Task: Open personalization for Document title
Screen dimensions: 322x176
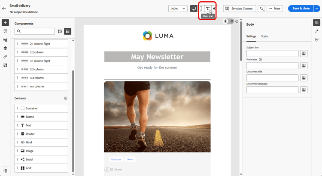Action: point(304,78)
